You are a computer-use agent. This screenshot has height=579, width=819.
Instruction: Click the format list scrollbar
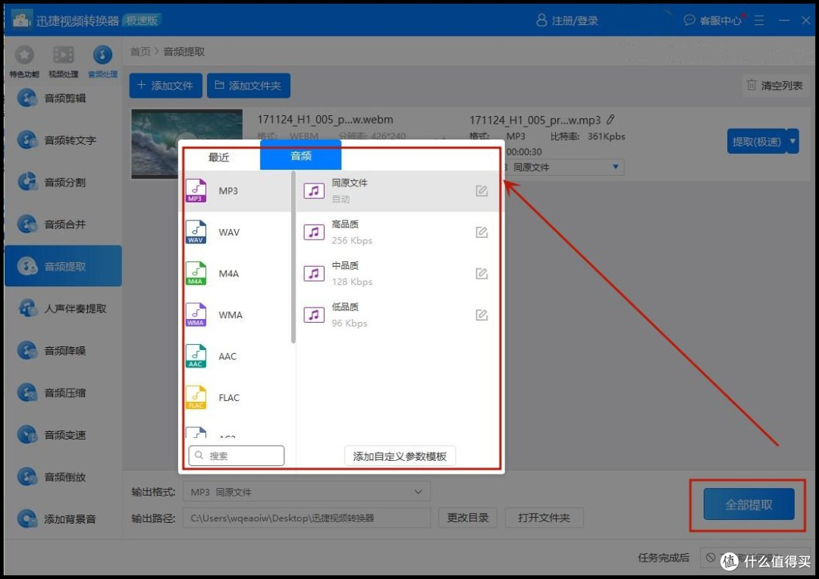(293, 257)
